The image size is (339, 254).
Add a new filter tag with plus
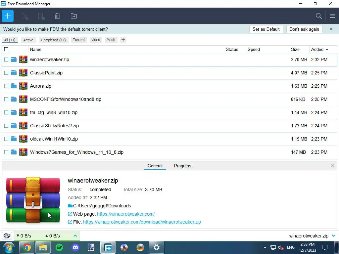[123, 40]
